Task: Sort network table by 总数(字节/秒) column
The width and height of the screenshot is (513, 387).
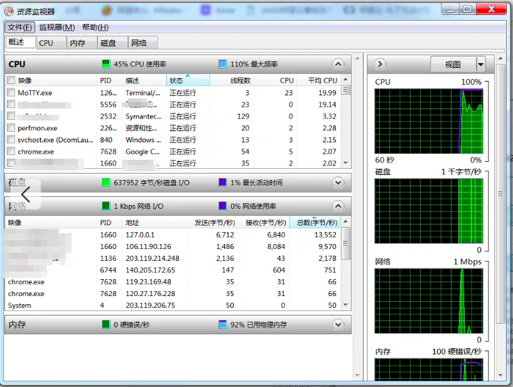Action: 315,223
